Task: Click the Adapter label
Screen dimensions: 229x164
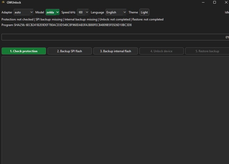Action: point(7,12)
